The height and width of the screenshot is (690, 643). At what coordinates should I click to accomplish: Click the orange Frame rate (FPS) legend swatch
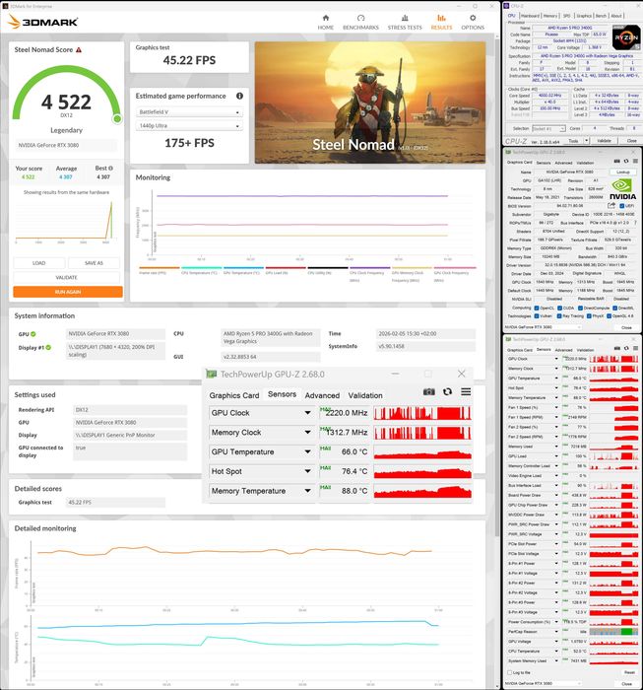point(160,267)
